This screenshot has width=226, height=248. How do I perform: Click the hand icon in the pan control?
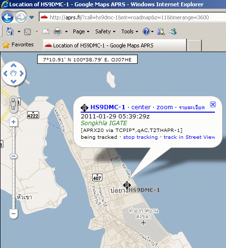click(x=14, y=73)
